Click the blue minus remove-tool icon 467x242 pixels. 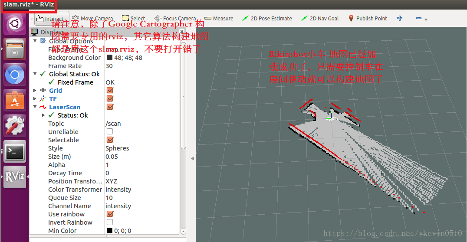(419, 19)
